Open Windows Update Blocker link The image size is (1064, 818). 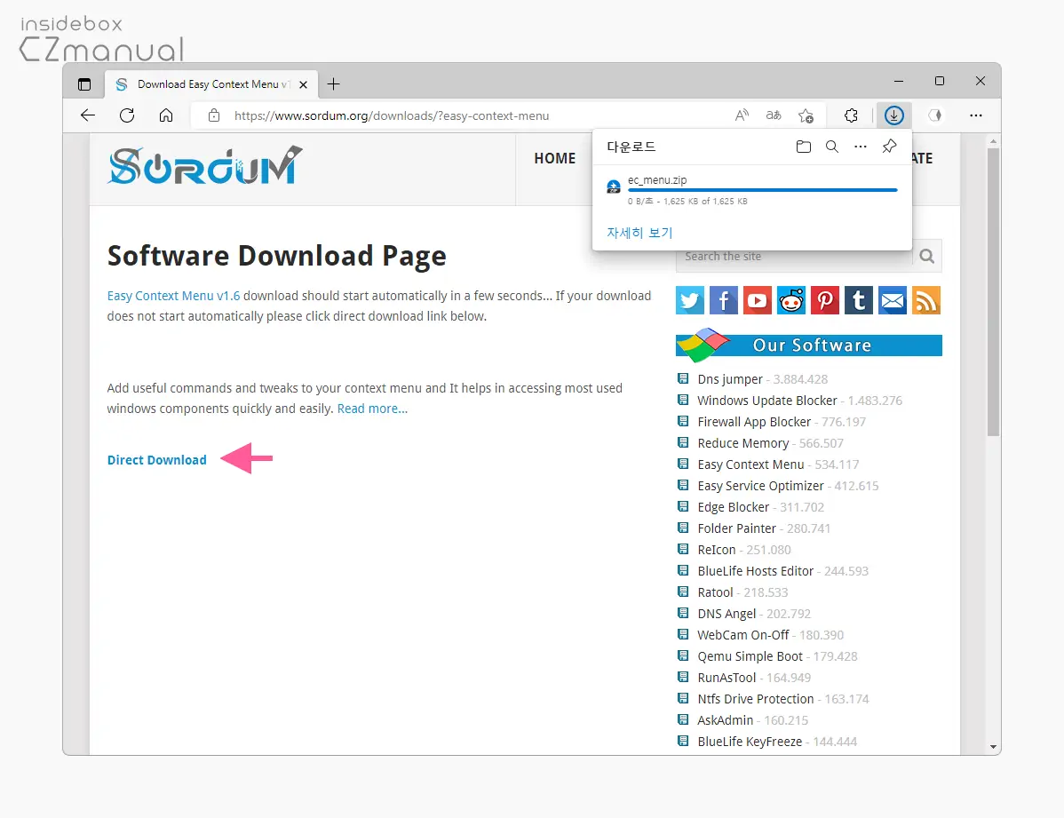(x=767, y=401)
